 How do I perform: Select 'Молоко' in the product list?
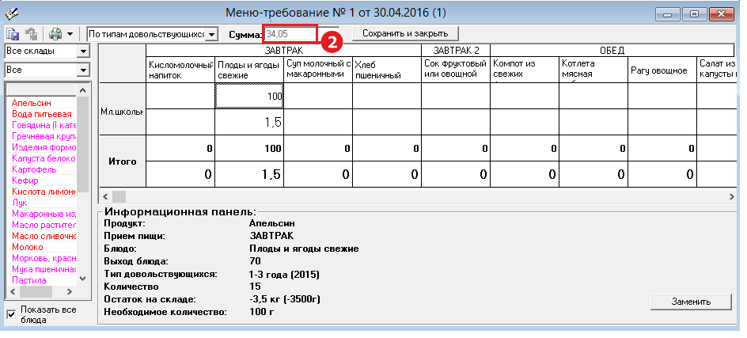[28, 247]
